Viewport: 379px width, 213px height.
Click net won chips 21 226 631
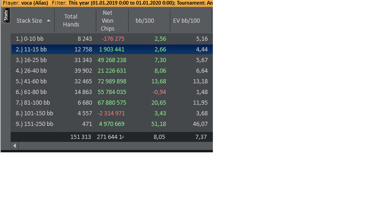pos(112,71)
